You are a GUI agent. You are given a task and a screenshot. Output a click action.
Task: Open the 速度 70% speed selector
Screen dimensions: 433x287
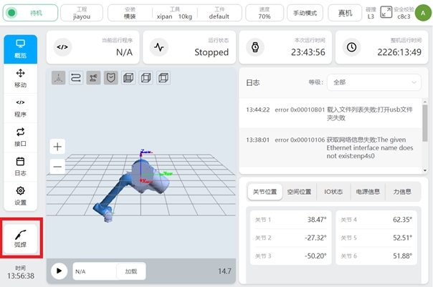click(264, 12)
